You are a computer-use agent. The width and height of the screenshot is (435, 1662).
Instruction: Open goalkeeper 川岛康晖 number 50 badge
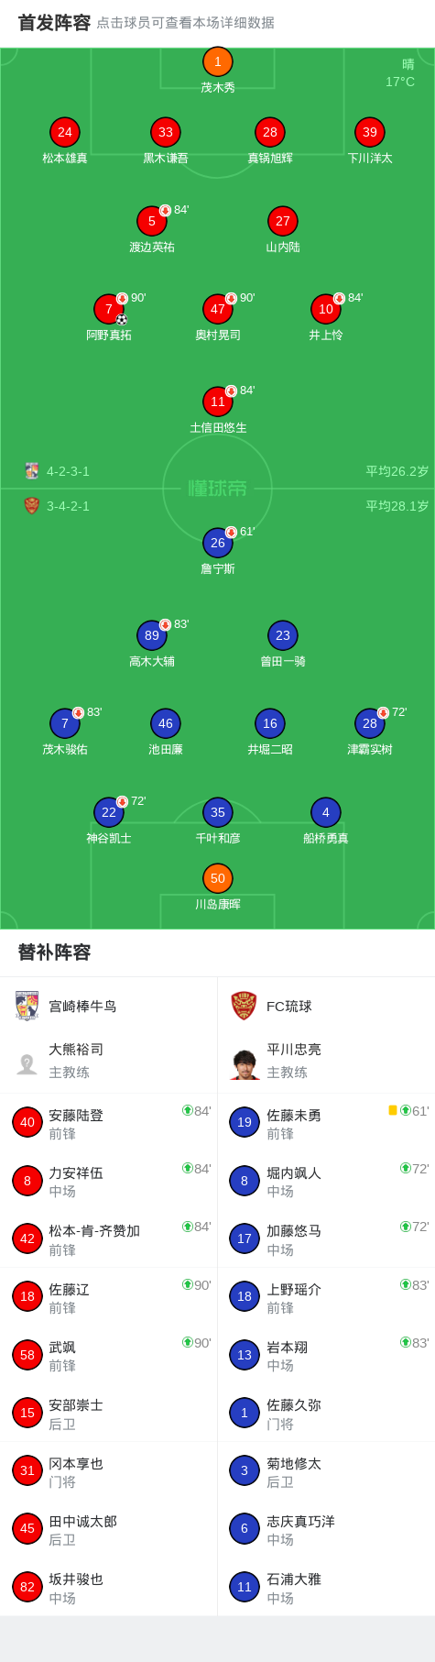point(217,878)
